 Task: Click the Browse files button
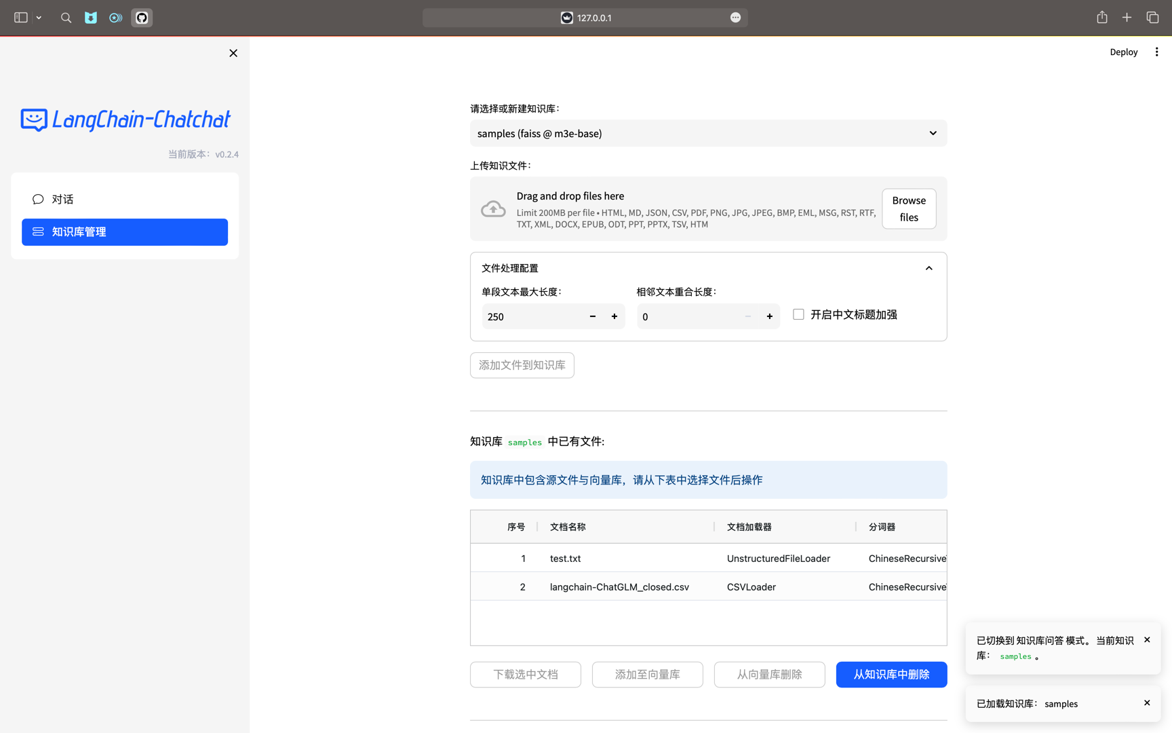click(909, 209)
